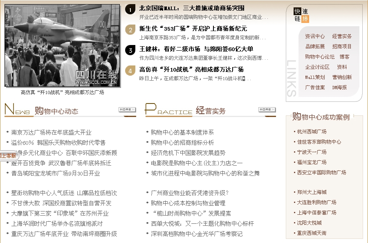The width and height of the screenshot is (368, 243).
Task: Go to 资料 in quick links
Action: coord(342,67)
